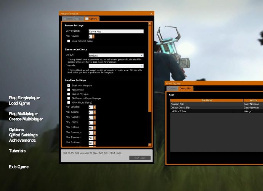Uncheck Start with Weapons

coord(69,86)
